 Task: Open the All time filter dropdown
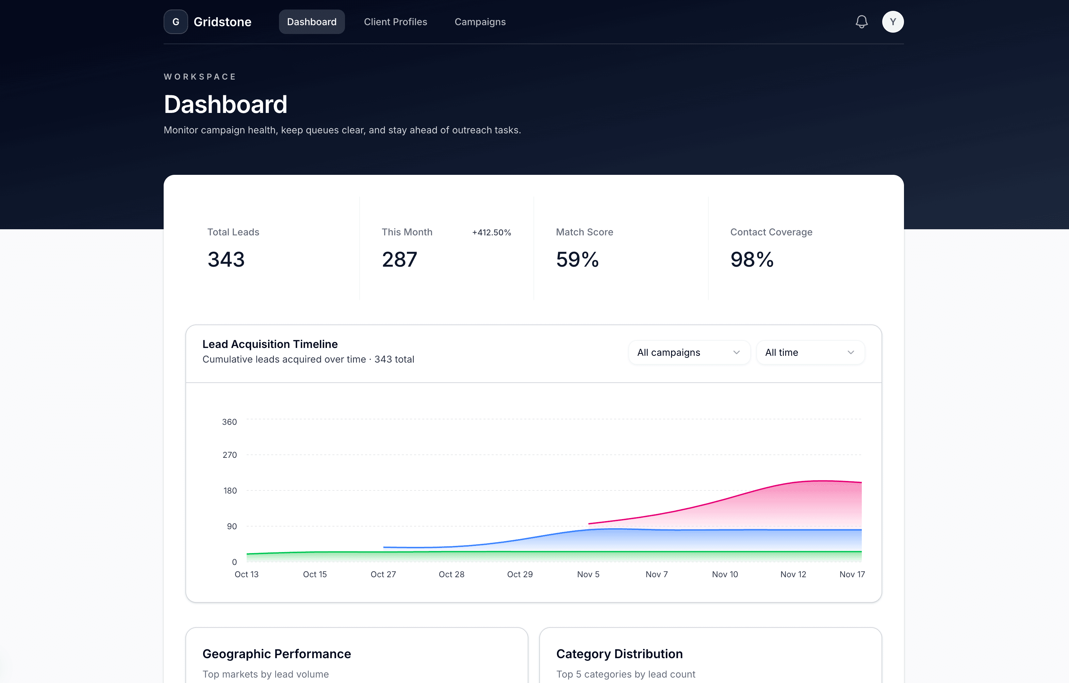pos(810,352)
